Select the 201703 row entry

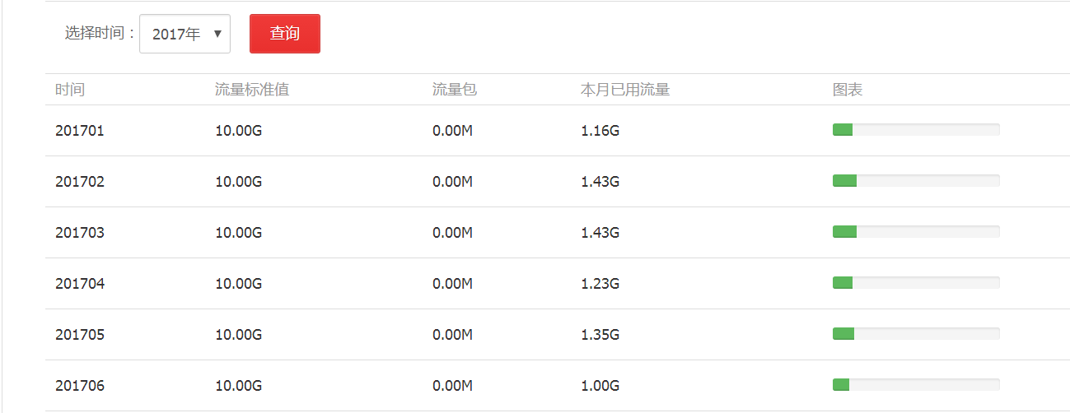pos(80,232)
